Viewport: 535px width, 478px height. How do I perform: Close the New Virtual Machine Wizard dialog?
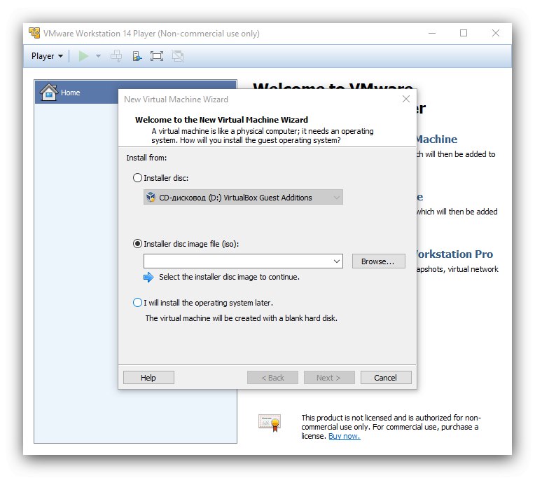[406, 99]
